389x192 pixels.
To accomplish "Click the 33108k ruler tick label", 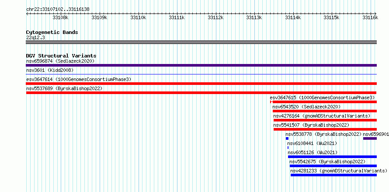I will [x=60, y=17].
